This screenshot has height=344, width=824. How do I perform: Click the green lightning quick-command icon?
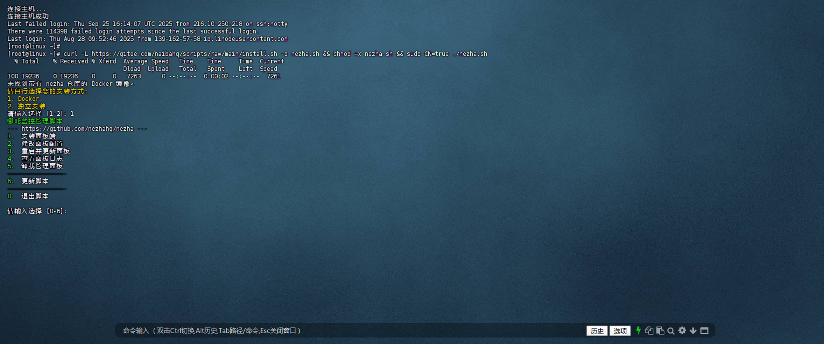(638, 331)
